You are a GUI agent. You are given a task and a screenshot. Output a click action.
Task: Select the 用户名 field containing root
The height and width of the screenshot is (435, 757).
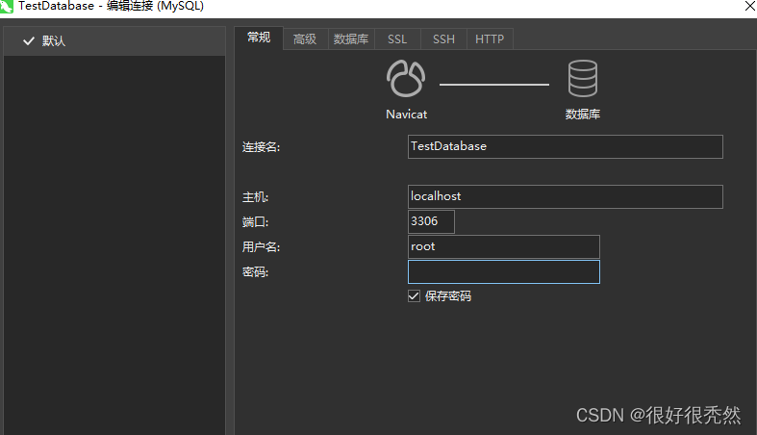(504, 246)
